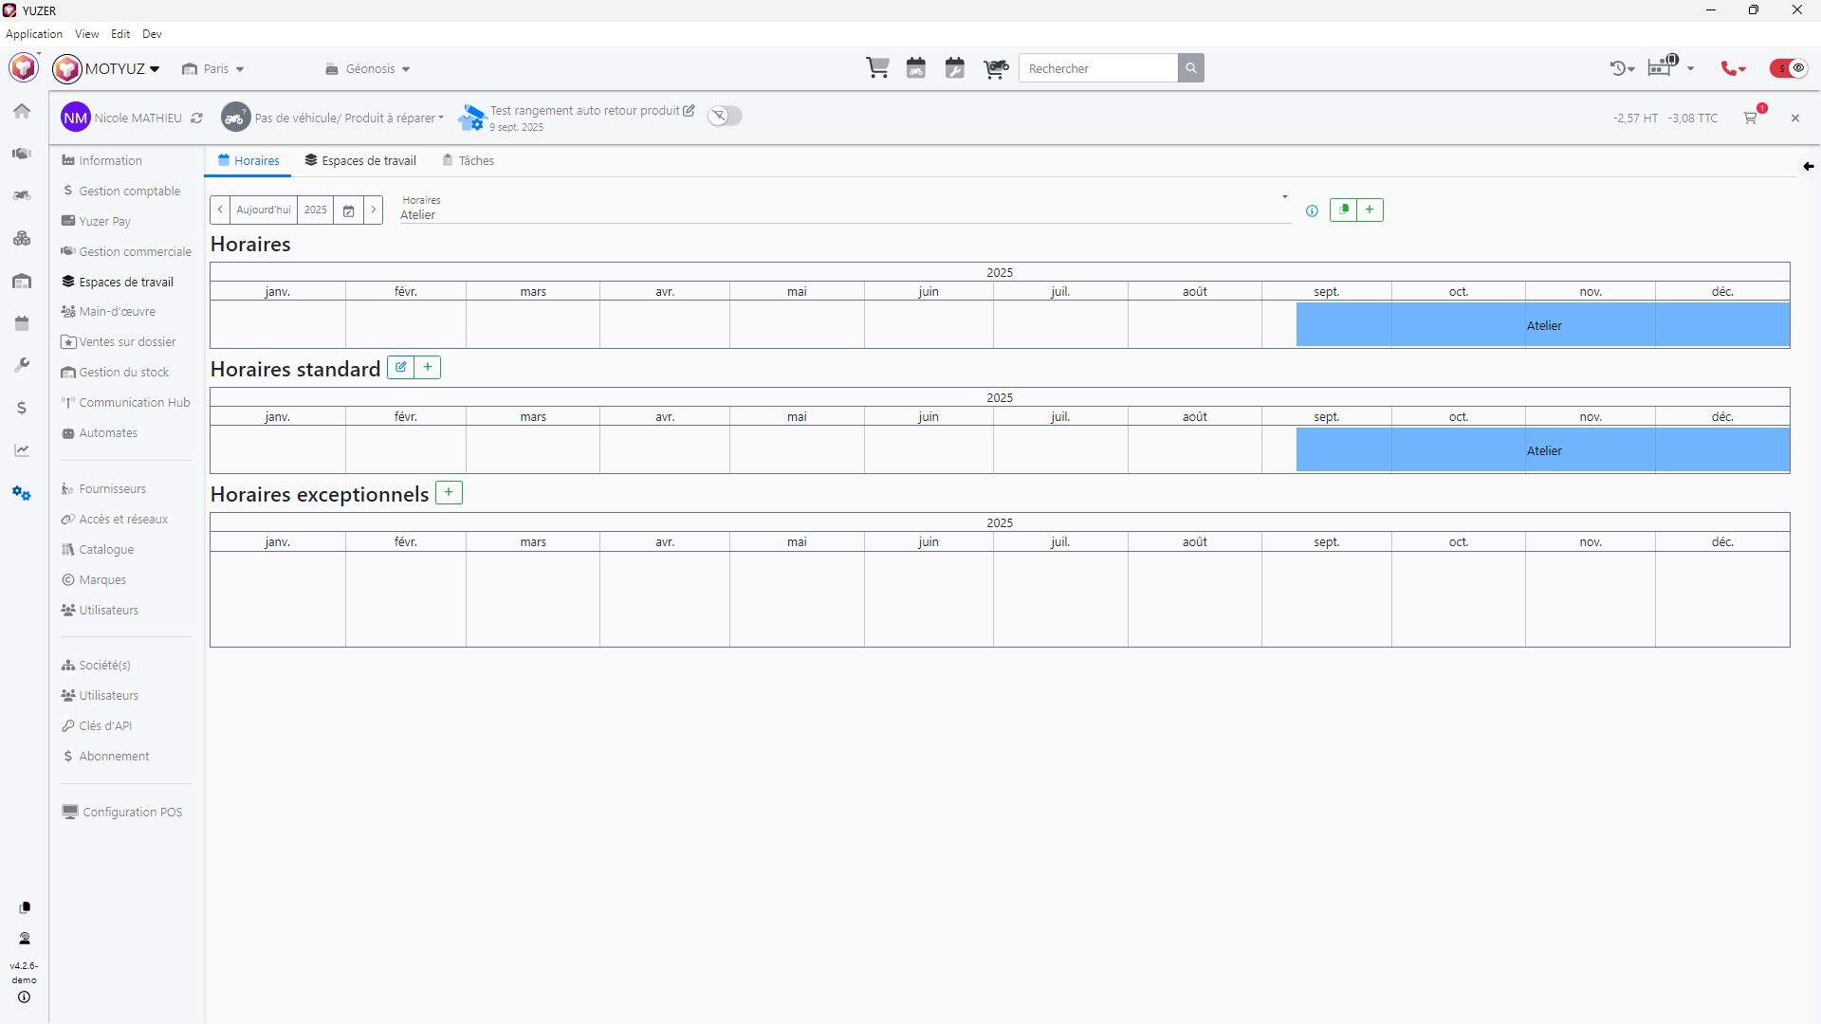Click the green info icon near Atelier dropdown
The width and height of the screenshot is (1821, 1024).
pos(1312,210)
